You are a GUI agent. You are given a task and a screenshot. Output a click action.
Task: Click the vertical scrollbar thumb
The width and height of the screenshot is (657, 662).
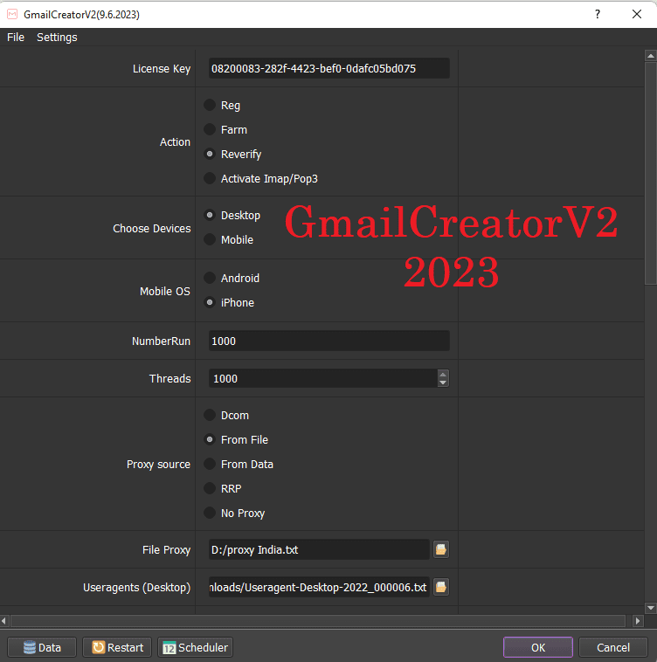[x=651, y=173]
